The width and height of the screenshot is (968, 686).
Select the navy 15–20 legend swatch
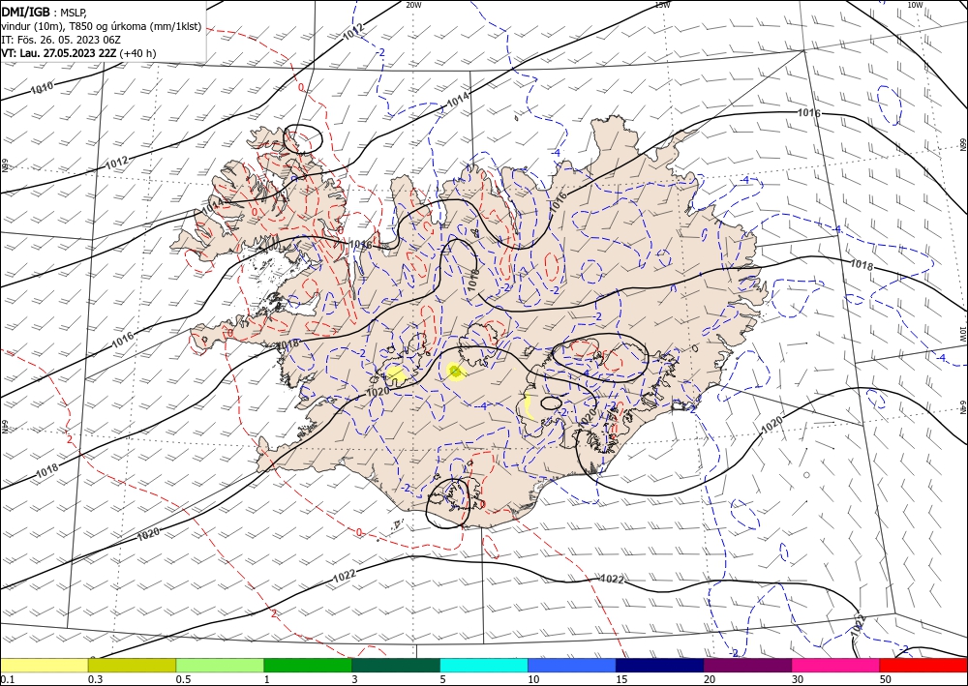click(x=660, y=665)
